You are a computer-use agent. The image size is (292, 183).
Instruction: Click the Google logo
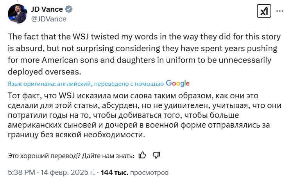177,83
